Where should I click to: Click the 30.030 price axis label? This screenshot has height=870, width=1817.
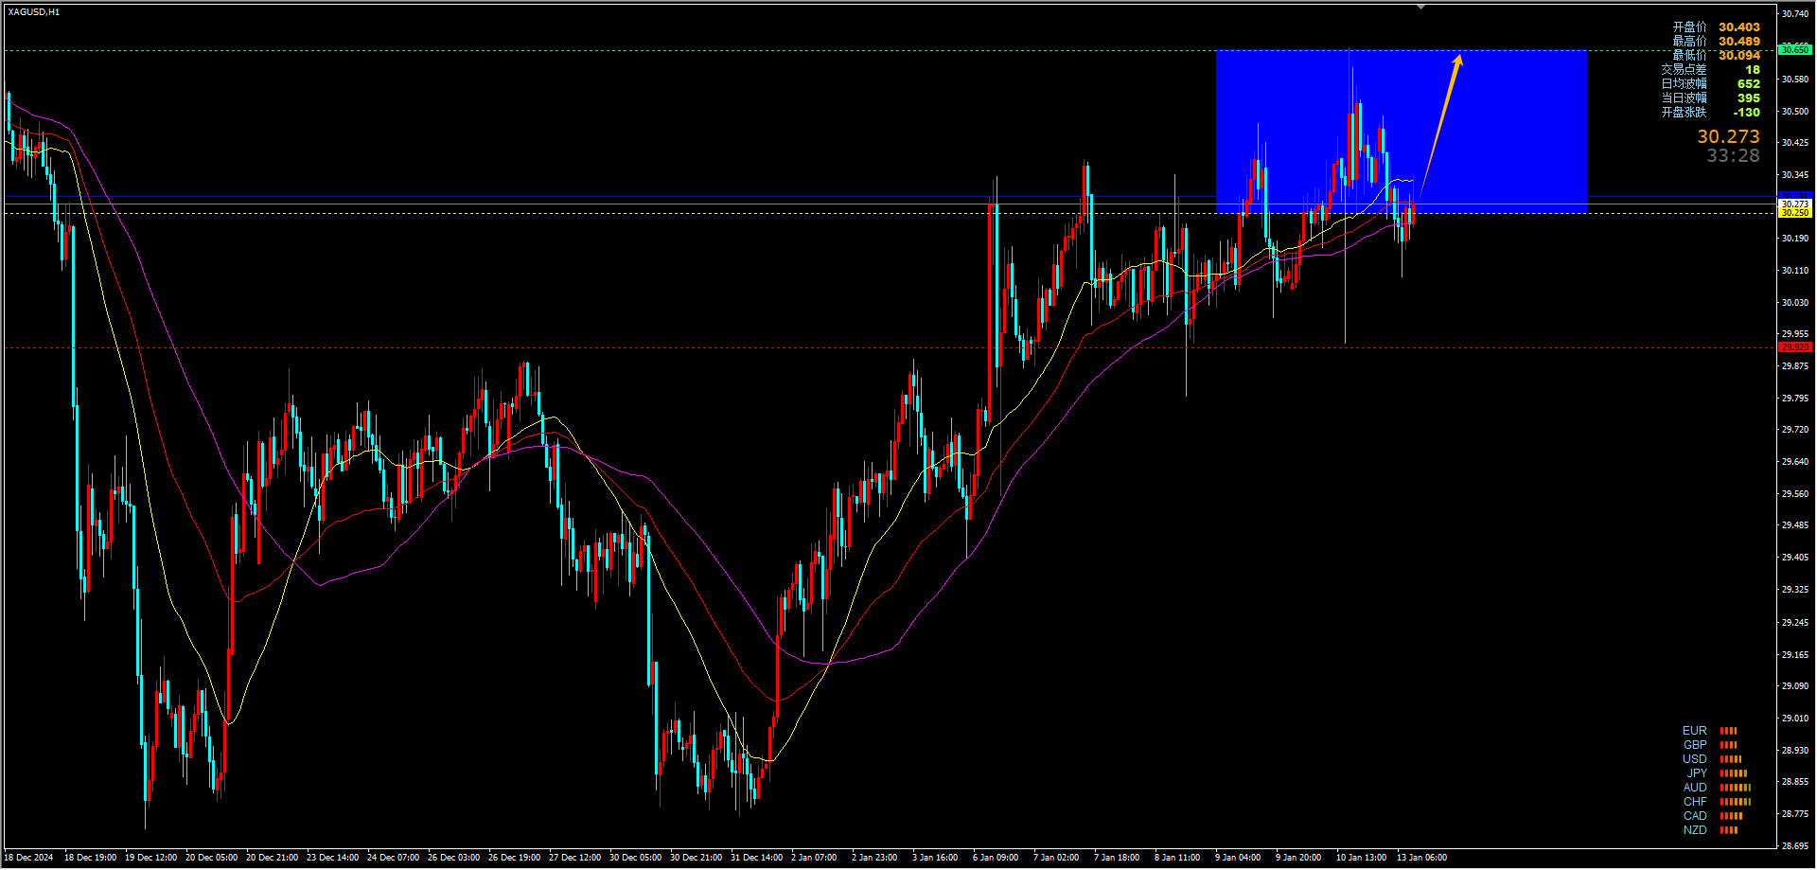(1795, 303)
